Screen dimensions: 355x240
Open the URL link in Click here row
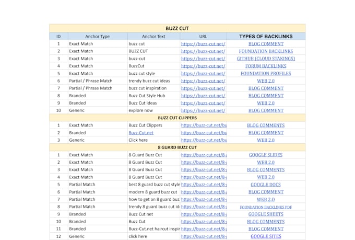click(x=204, y=140)
